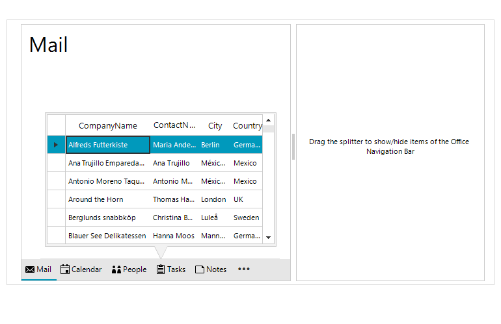Sort by the CompanyName column header
501x324 pixels.
pos(107,125)
